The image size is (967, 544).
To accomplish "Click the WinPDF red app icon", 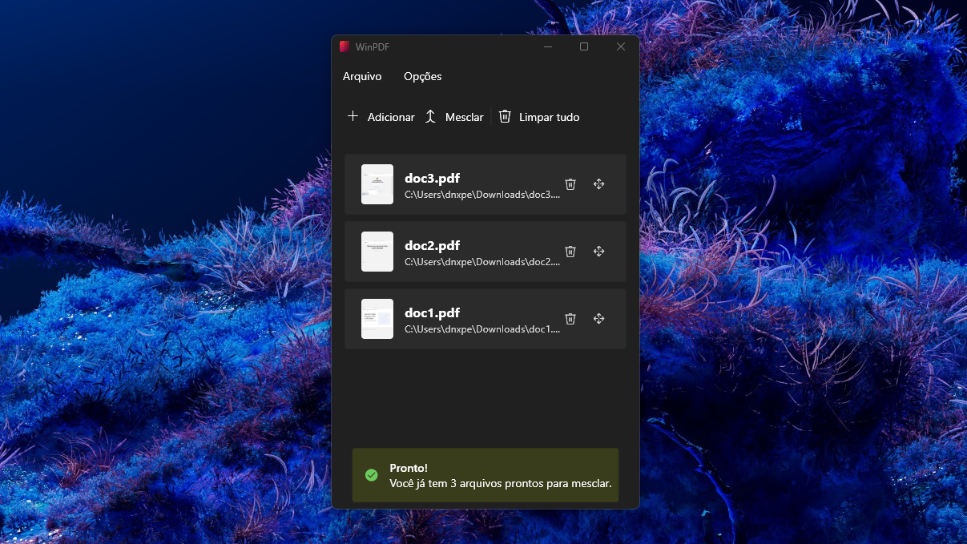I will (x=344, y=46).
